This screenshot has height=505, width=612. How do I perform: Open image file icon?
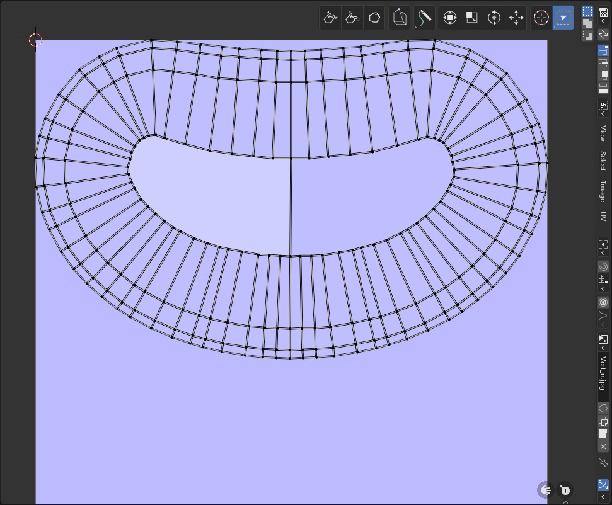point(603,434)
